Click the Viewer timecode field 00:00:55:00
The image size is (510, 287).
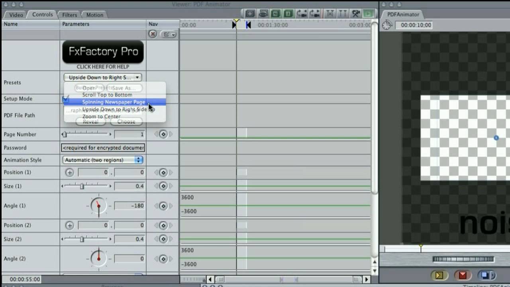25,279
